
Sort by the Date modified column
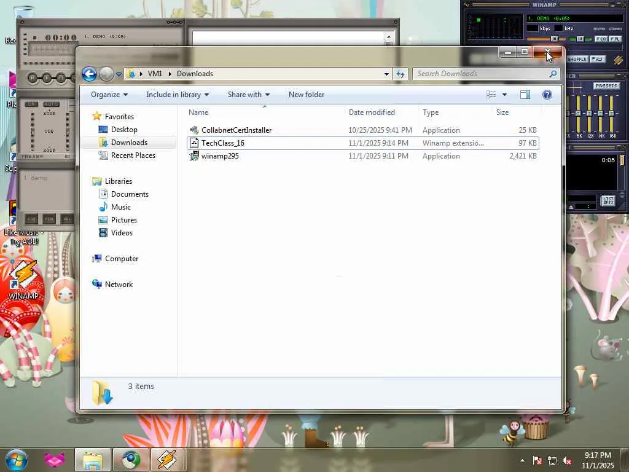click(372, 112)
